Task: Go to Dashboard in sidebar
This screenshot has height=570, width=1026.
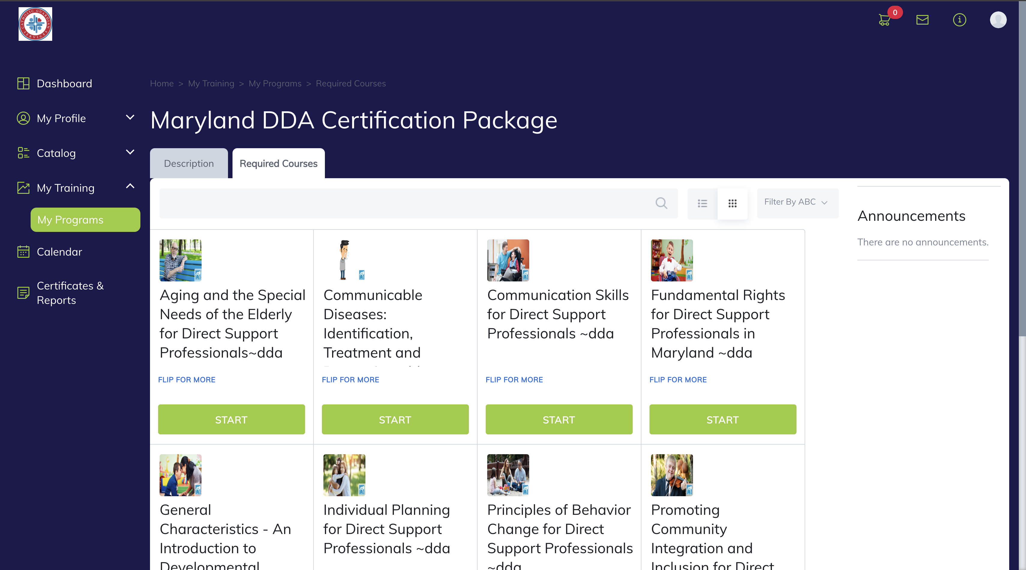Action: [64, 84]
